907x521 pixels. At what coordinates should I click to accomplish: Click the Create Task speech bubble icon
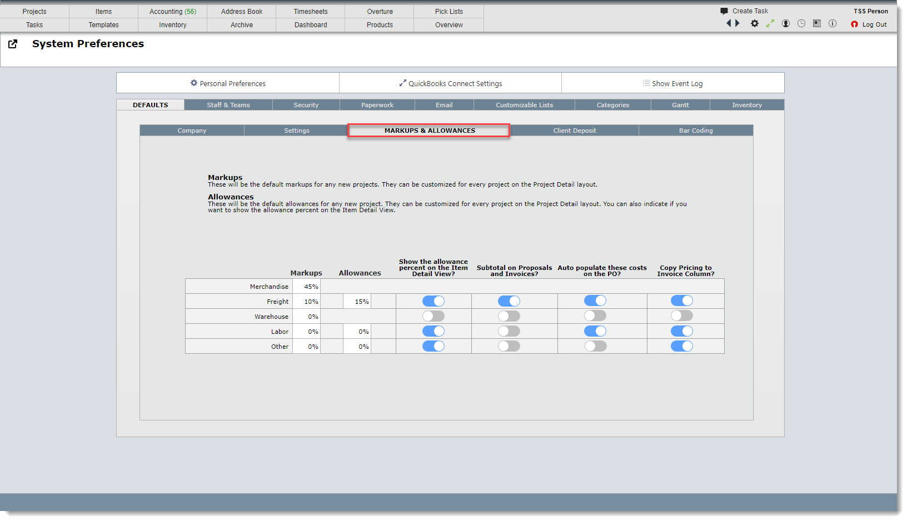[x=724, y=11]
